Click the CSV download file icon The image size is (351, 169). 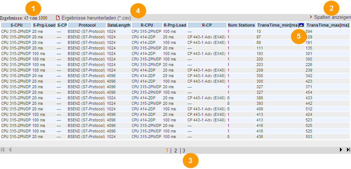click(x=58, y=17)
